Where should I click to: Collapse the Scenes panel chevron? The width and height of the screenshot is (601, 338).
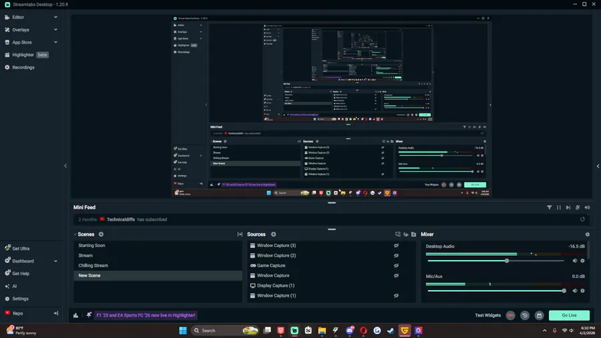75,234
